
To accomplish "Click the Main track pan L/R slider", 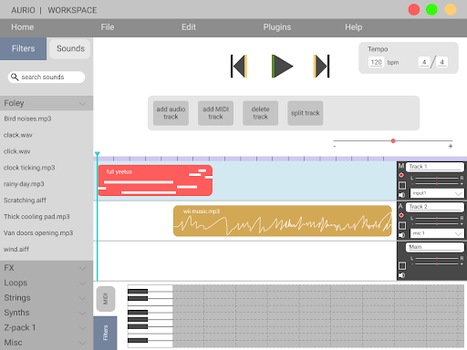I will tap(437, 258).
